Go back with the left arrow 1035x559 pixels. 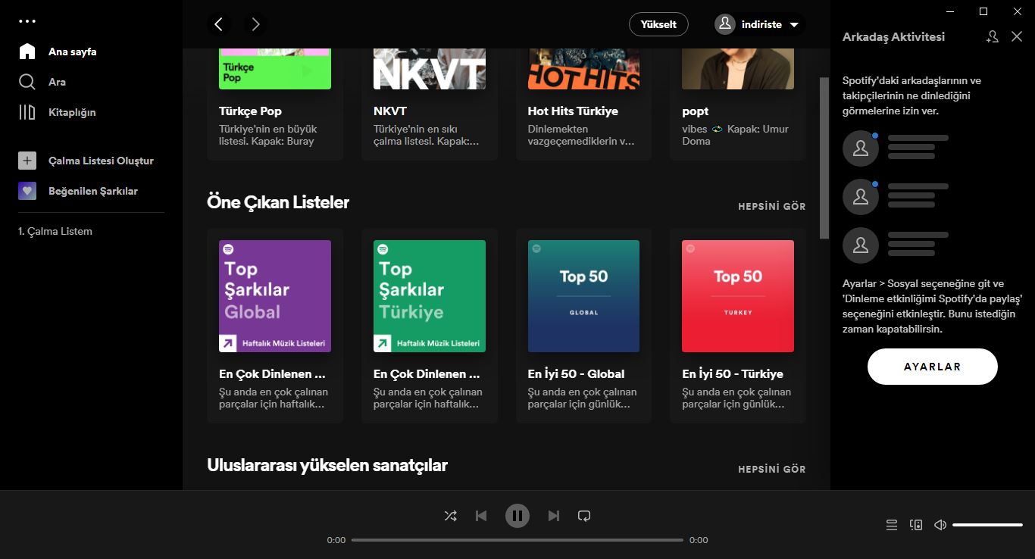(x=219, y=24)
